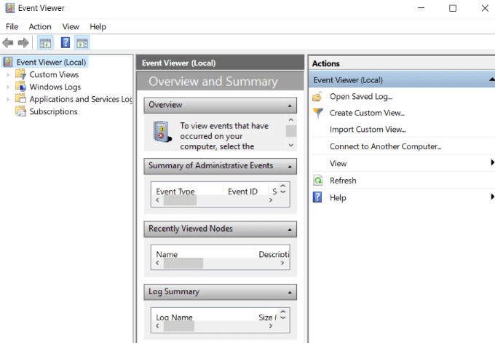Expand the Custom Views tree node

pos(8,74)
